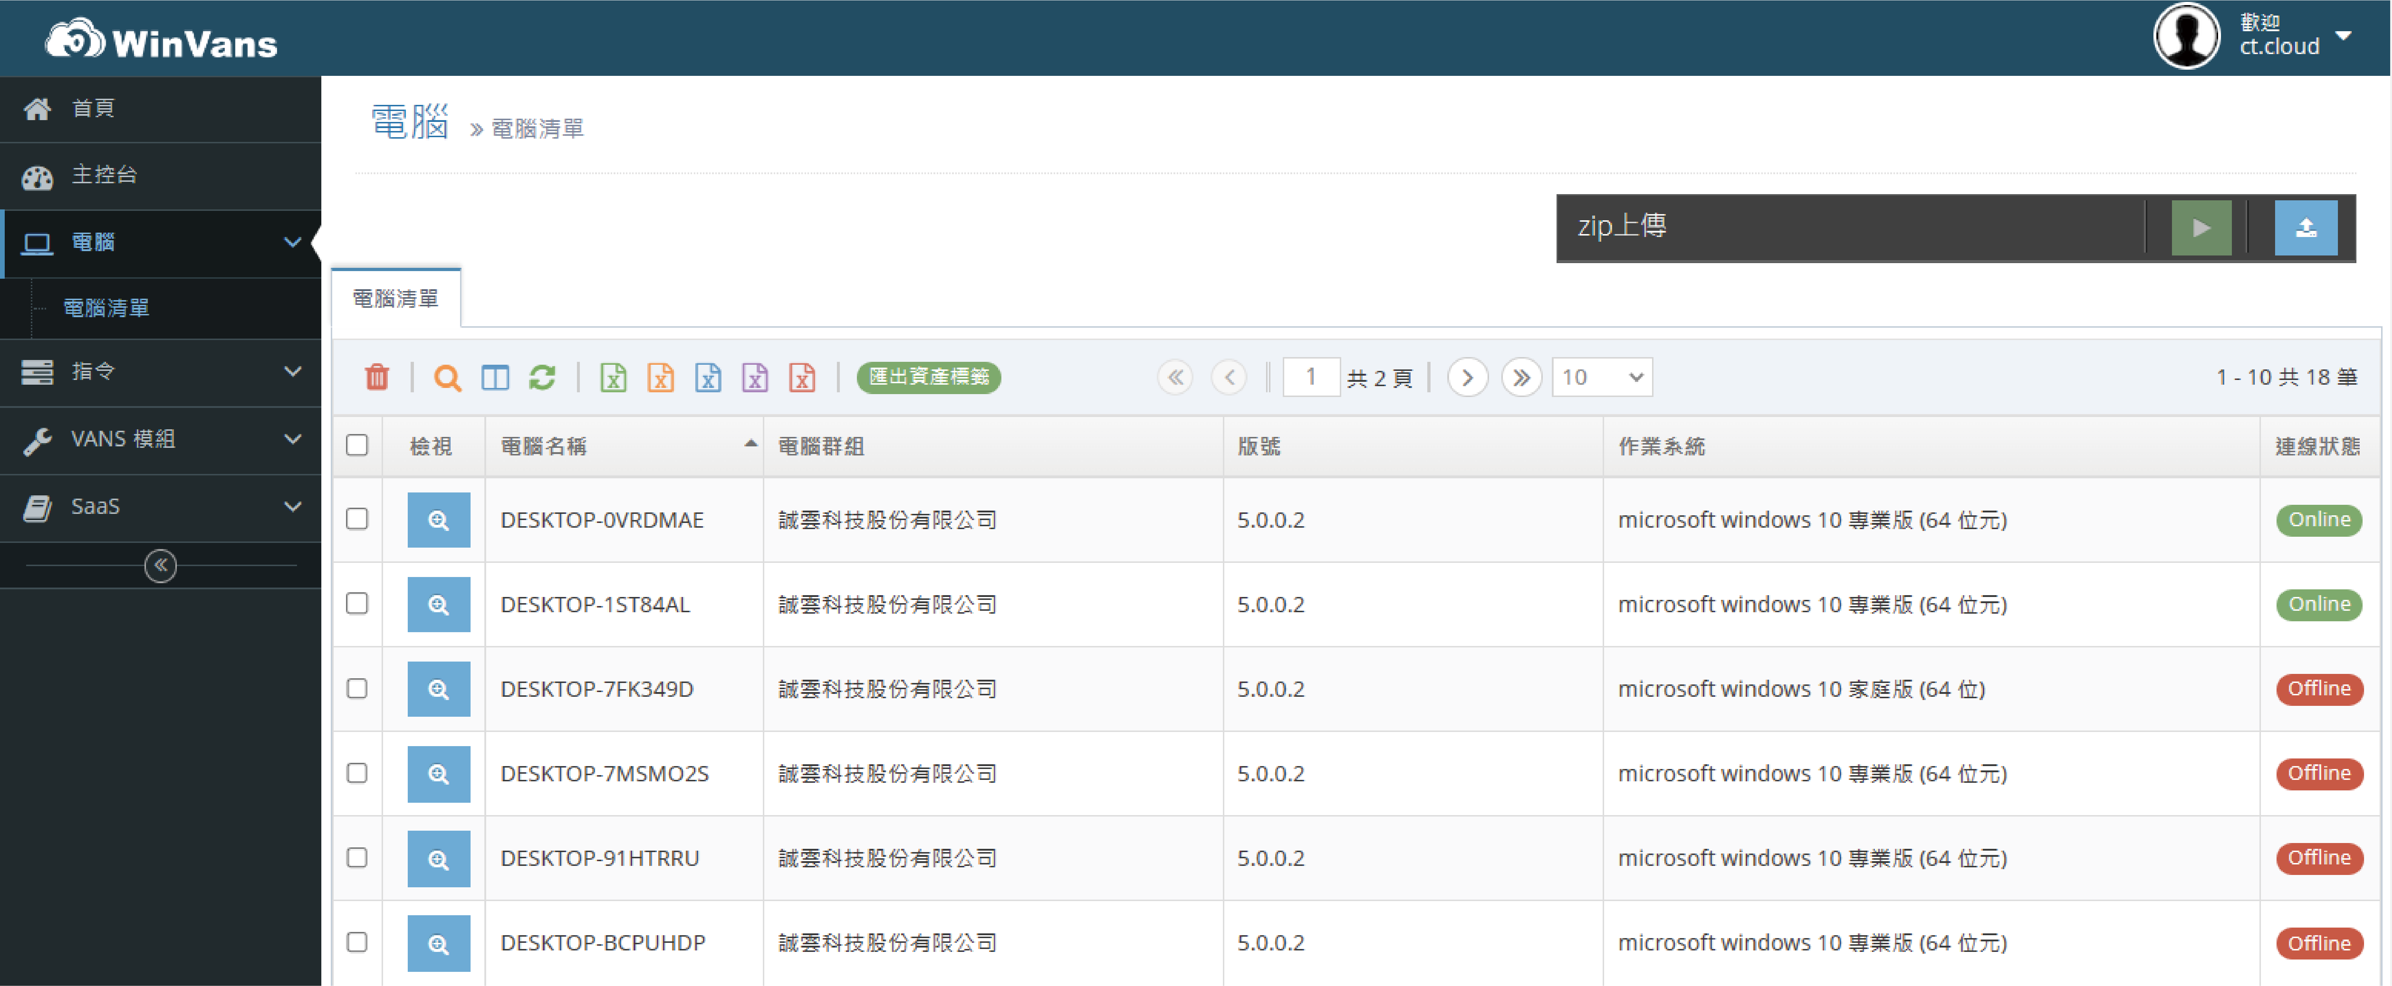This screenshot has width=2392, height=986.
Task: Go to previous page arrow
Action: point(1229,377)
